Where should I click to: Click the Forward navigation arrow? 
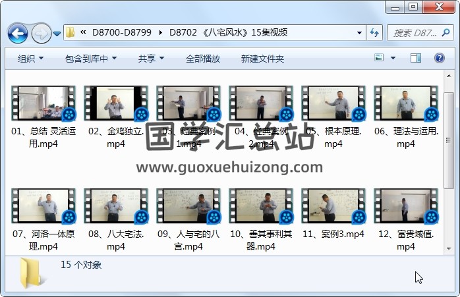click(41, 34)
